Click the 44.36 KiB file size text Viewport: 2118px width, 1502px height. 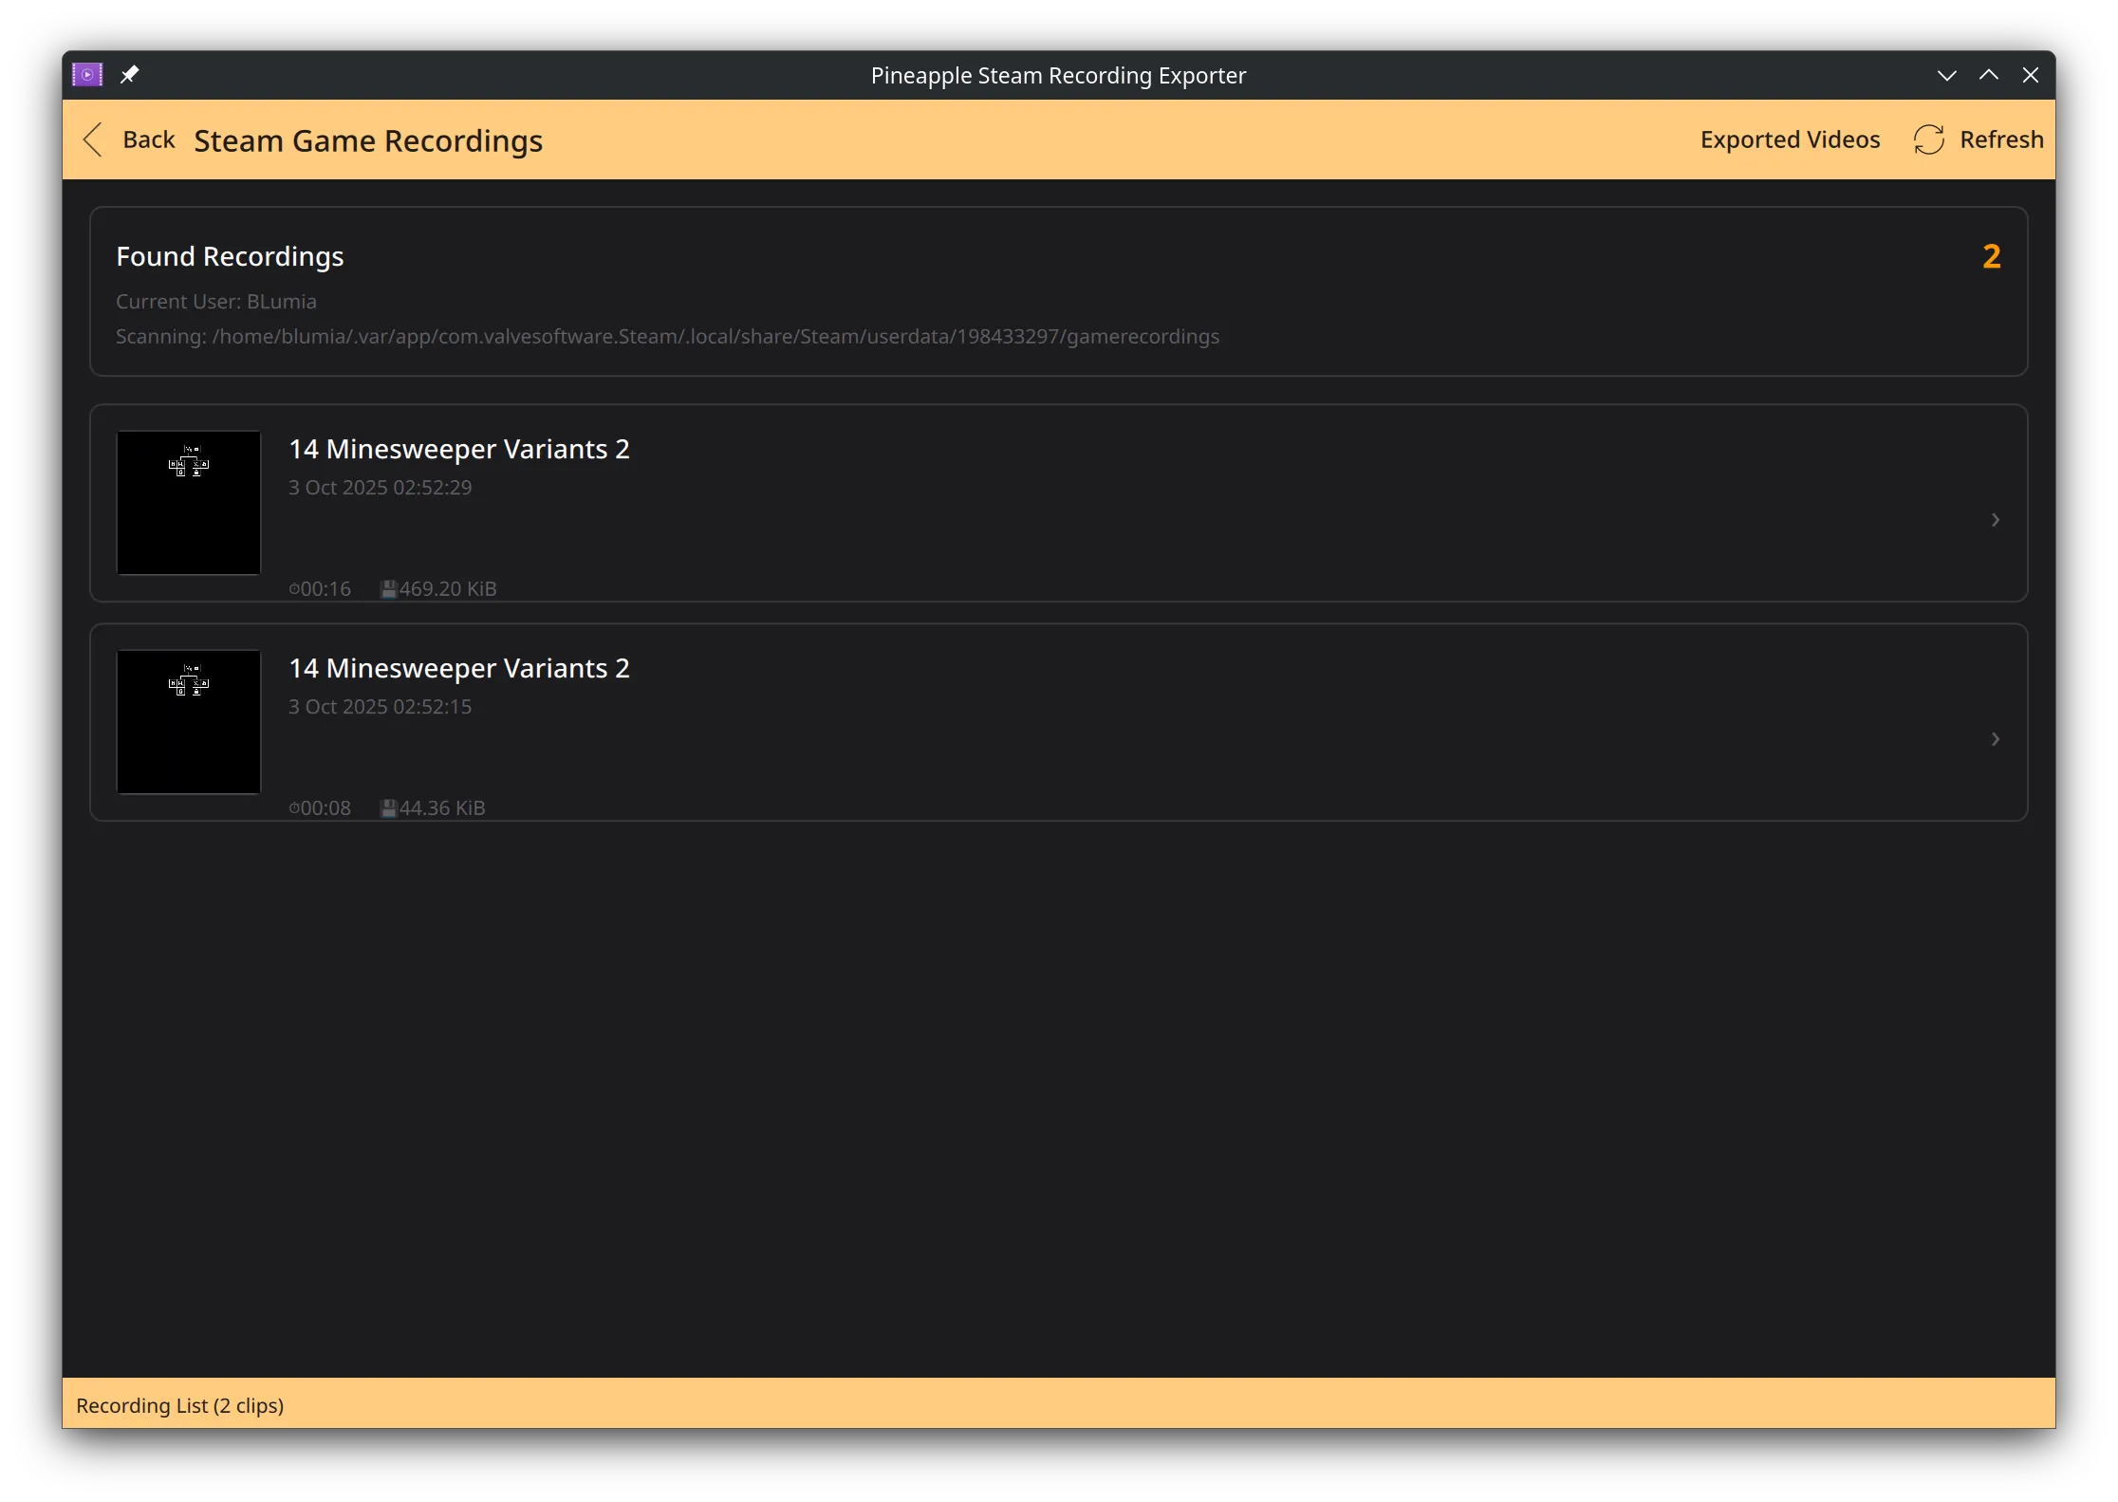pyautogui.click(x=442, y=808)
